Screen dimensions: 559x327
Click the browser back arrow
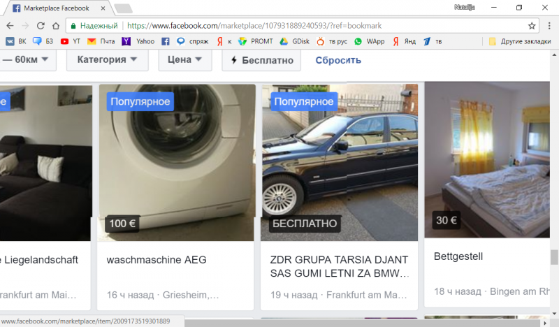[10, 26]
